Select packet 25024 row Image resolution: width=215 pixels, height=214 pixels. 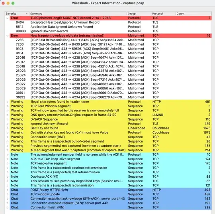click(x=111, y=75)
